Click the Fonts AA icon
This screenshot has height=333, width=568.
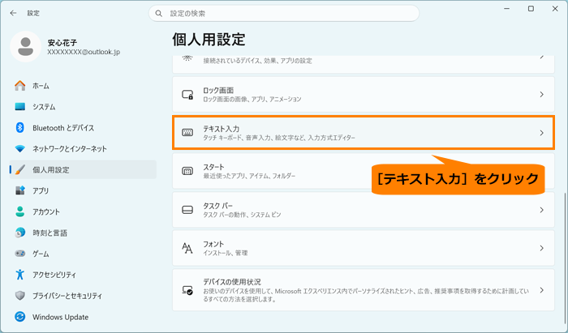(x=187, y=248)
